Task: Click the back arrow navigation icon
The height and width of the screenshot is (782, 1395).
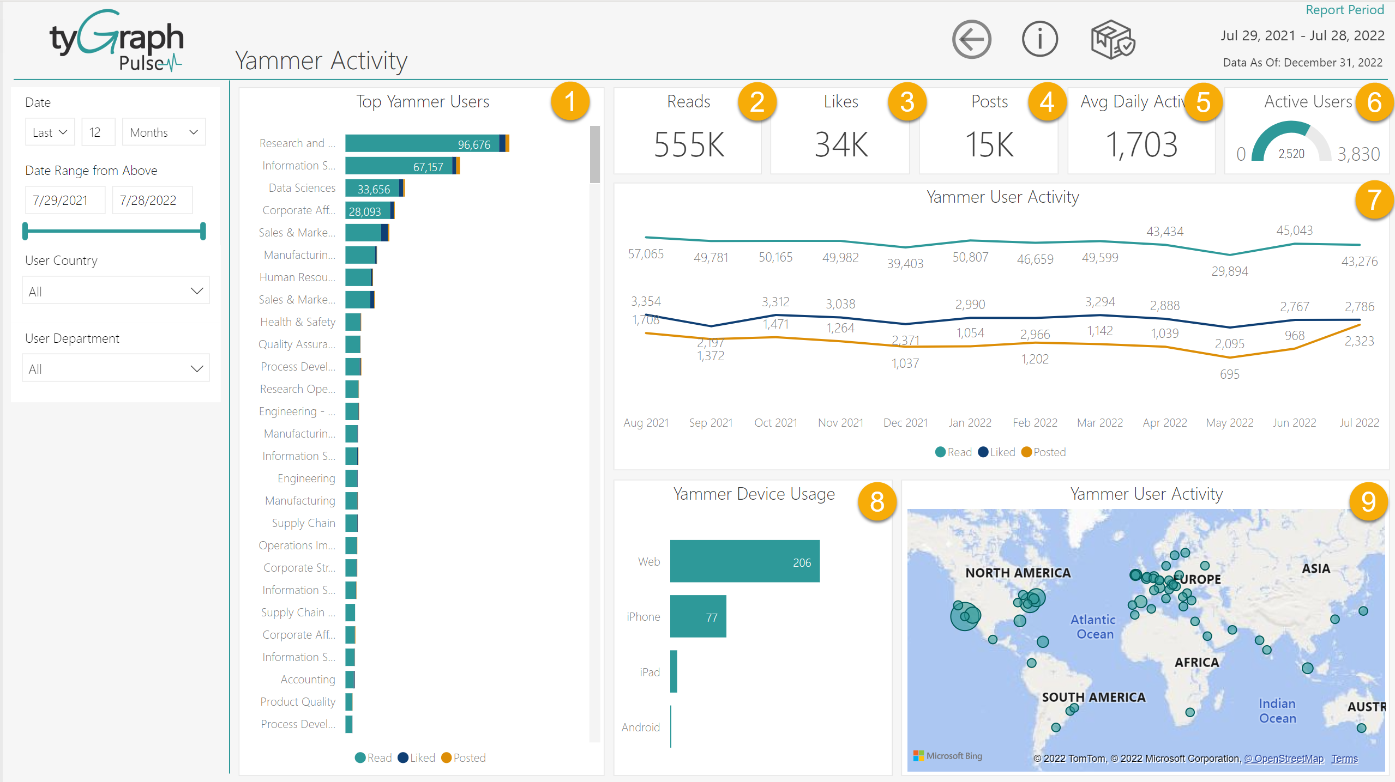Action: point(971,39)
